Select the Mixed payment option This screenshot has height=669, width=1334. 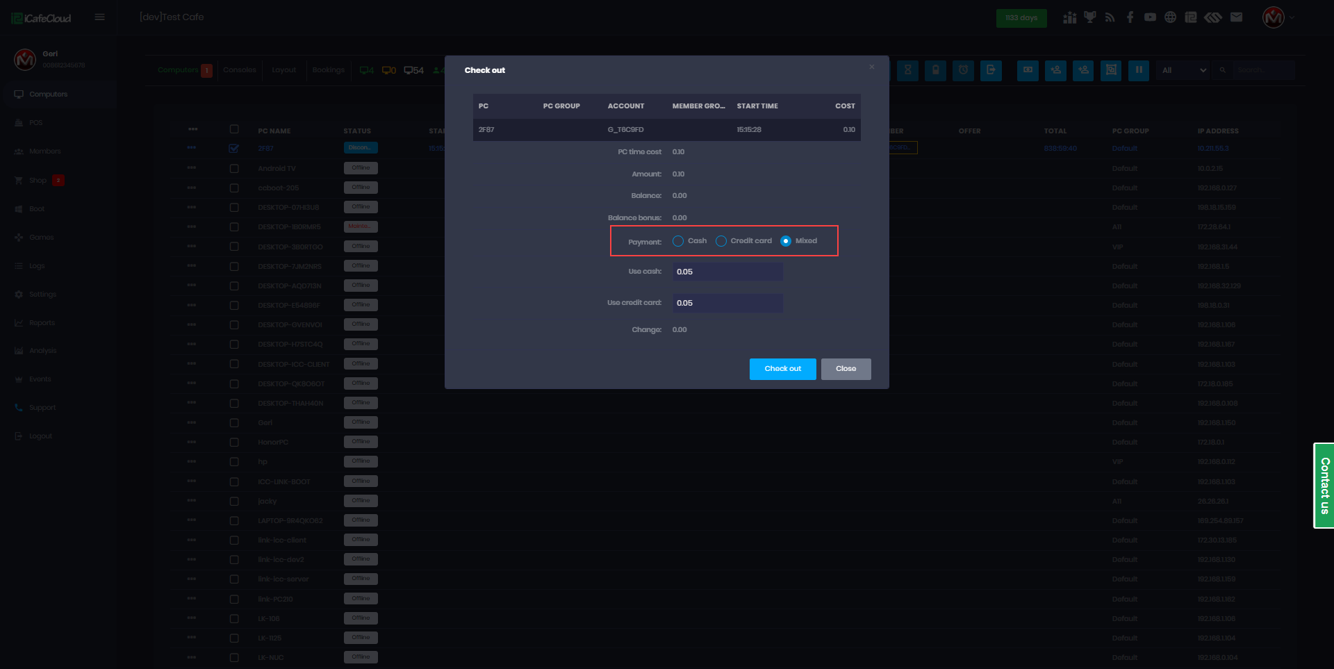click(x=786, y=241)
